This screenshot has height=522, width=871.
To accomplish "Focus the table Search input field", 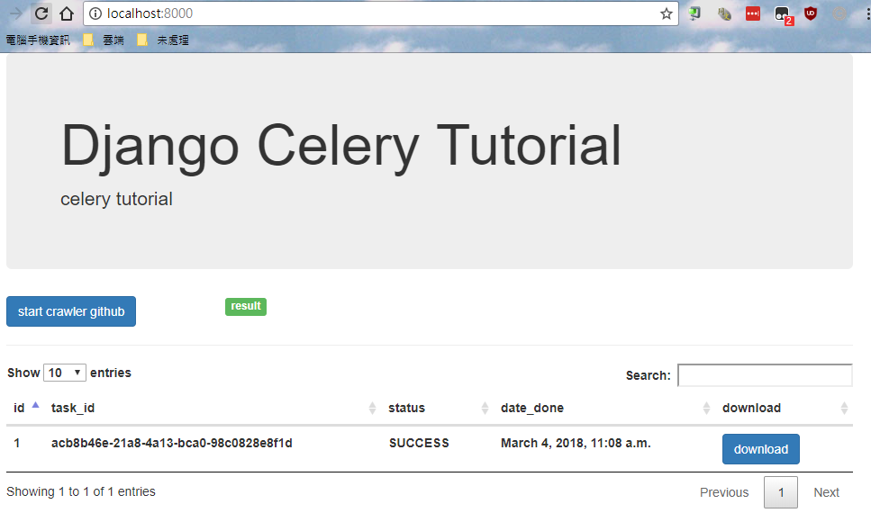I will point(765,375).
